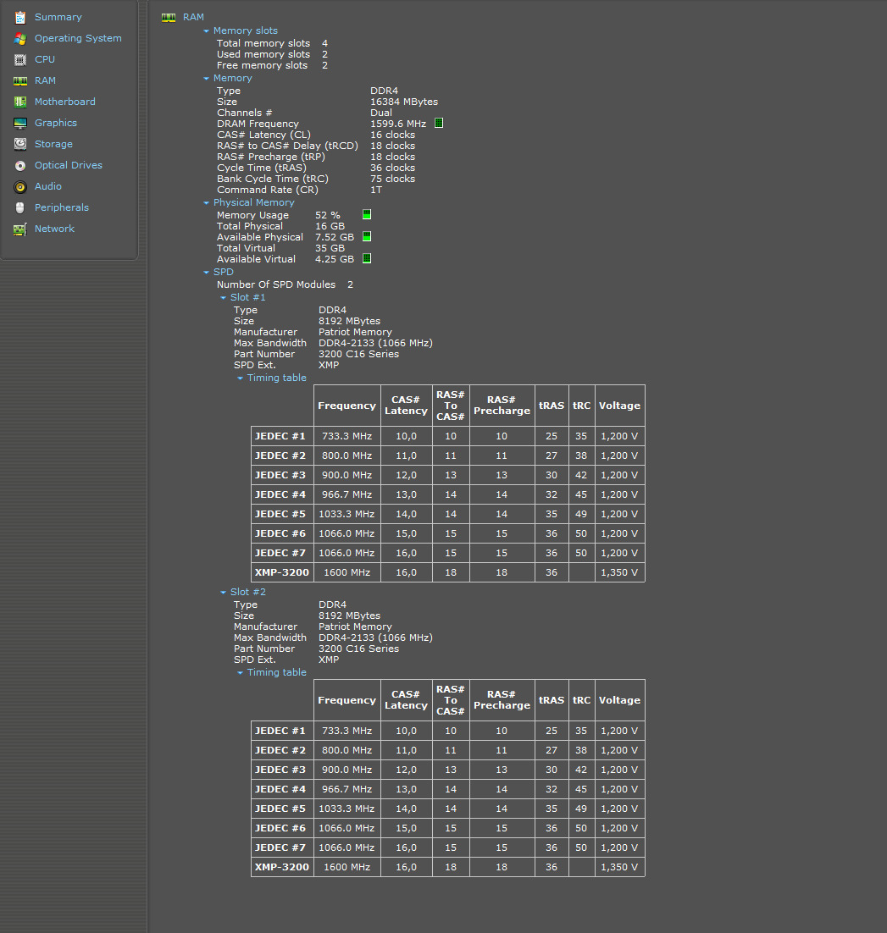Click the Motherboard icon in sidebar
Image resolution: width=887 pixels, height=933 pixels.
[19, 102]
